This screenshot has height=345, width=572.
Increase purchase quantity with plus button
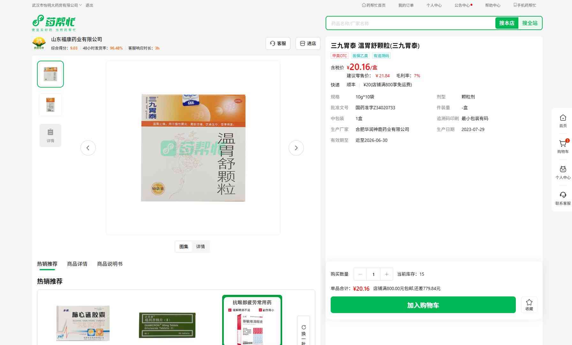pos(387,274)
